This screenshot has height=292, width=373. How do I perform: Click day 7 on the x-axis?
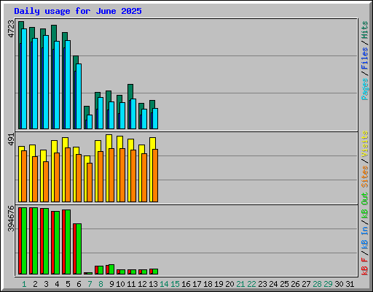point(90,284)
